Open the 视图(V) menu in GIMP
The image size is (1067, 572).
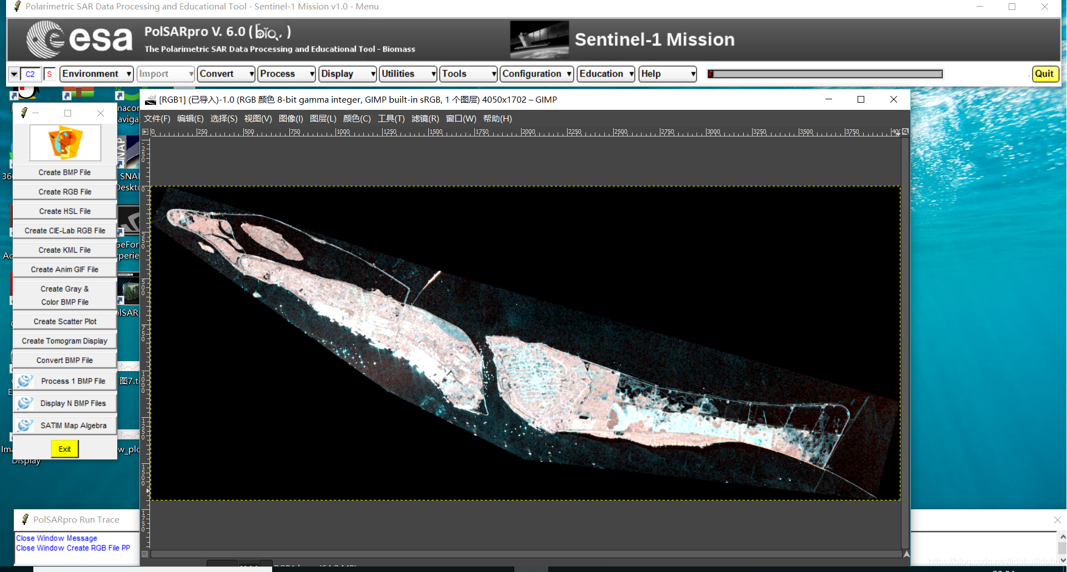click(258, 119)
